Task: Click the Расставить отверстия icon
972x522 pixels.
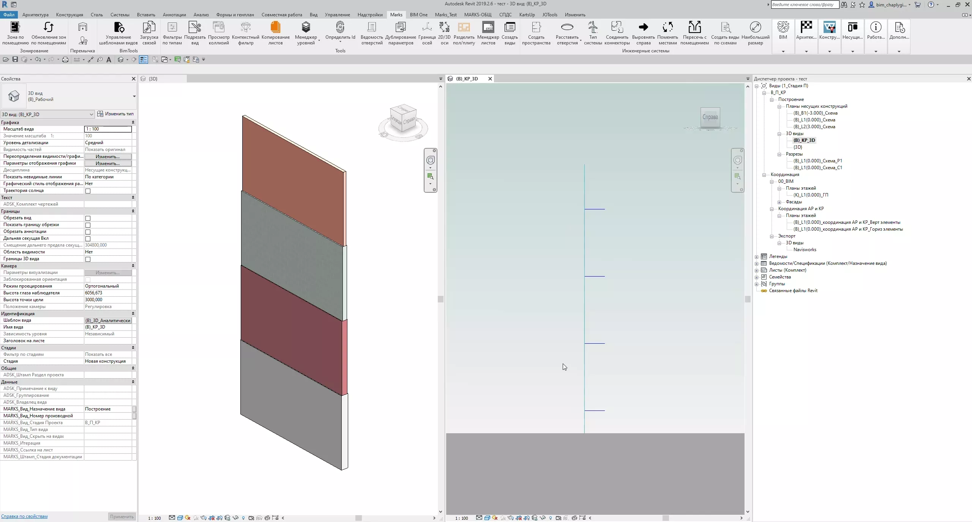Action: click(x=567, y=28)
